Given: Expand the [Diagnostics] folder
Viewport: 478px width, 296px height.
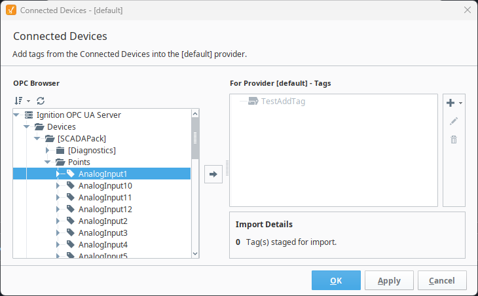Looking at the screenshot, I should click(x=47, y=150).
